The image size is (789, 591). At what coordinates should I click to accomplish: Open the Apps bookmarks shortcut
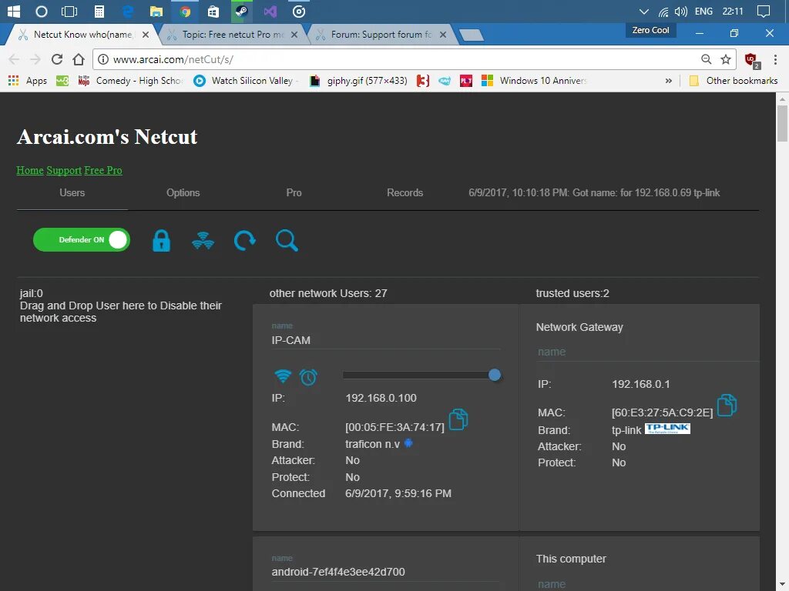pos(28,80)
